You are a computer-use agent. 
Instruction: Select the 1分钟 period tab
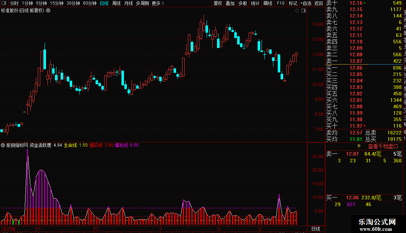pos(27,3)
